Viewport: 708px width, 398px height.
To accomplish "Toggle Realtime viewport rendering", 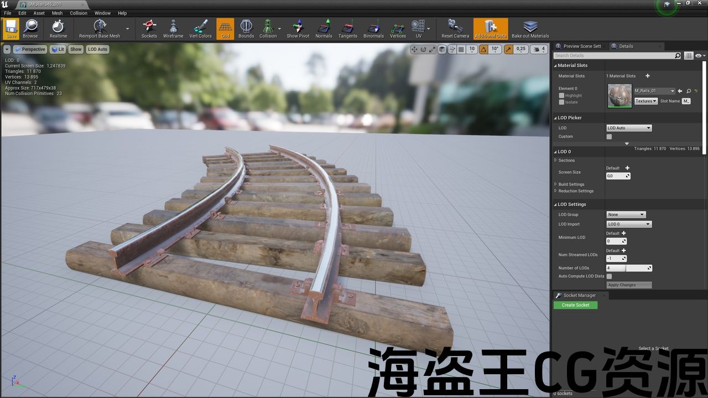I will click(x=58, y=29).
